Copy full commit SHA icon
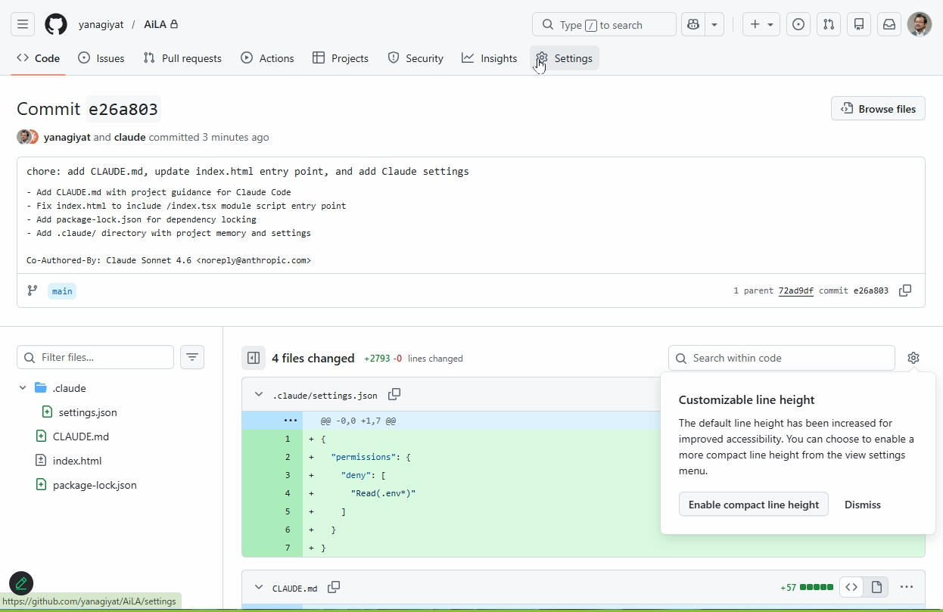The width and height of the screenshot is (943, 612). [x=905, y=290]
